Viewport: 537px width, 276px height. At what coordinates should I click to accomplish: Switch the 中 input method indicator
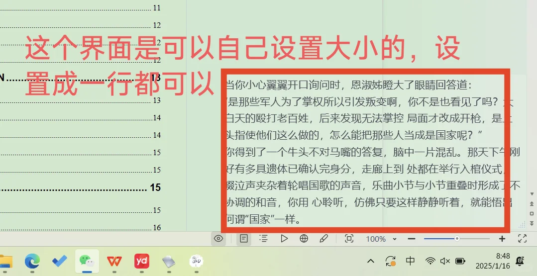[410, 261]
